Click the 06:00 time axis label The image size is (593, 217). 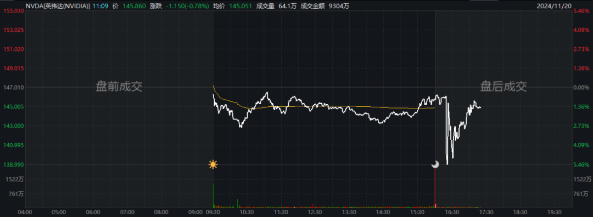coord(93,213)
